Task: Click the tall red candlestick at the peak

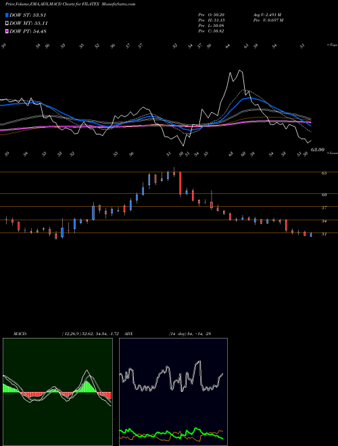Action: coord(180,183)
